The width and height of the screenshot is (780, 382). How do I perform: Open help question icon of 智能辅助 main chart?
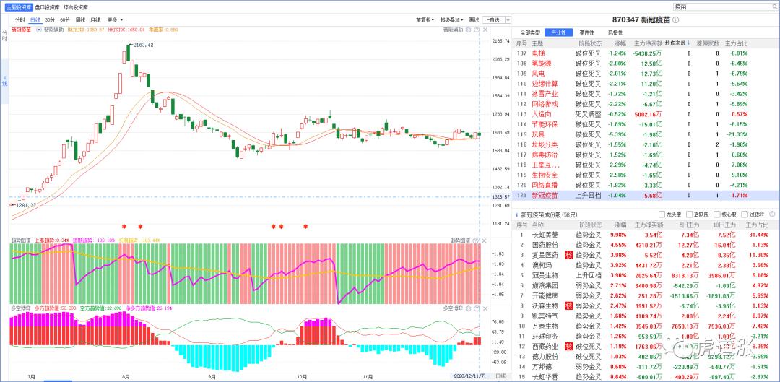pyautogui.click(x=477, y=30)
